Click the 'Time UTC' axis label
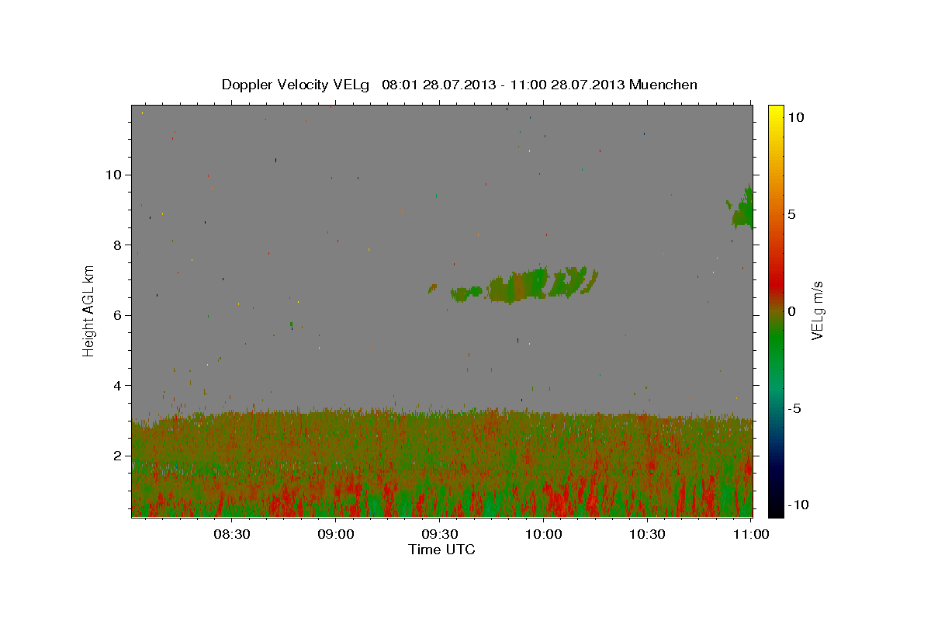Image resolution: width=931 pixels, height=621 pixels. pos(441,550)
